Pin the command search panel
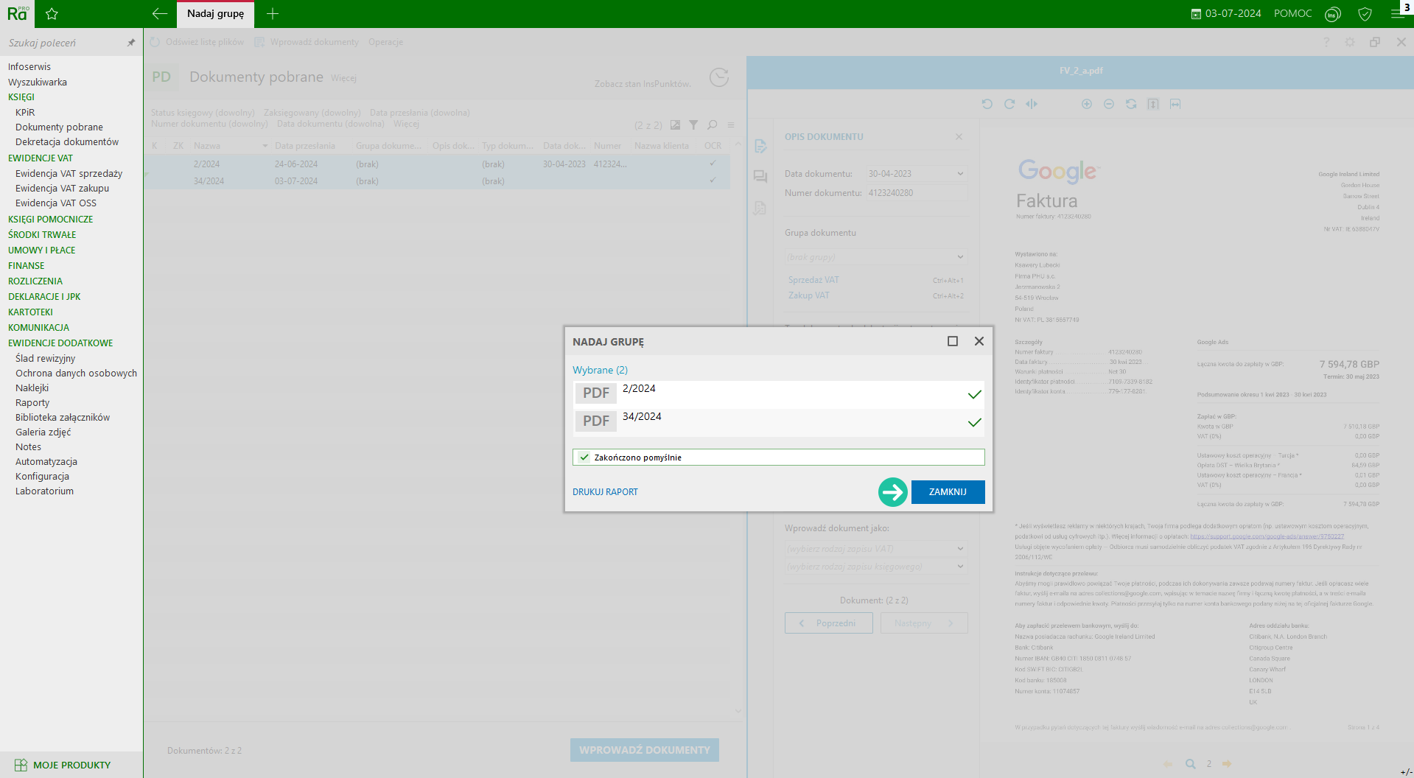The height and width of the screenshot is (778, 1414). (131, 43)
